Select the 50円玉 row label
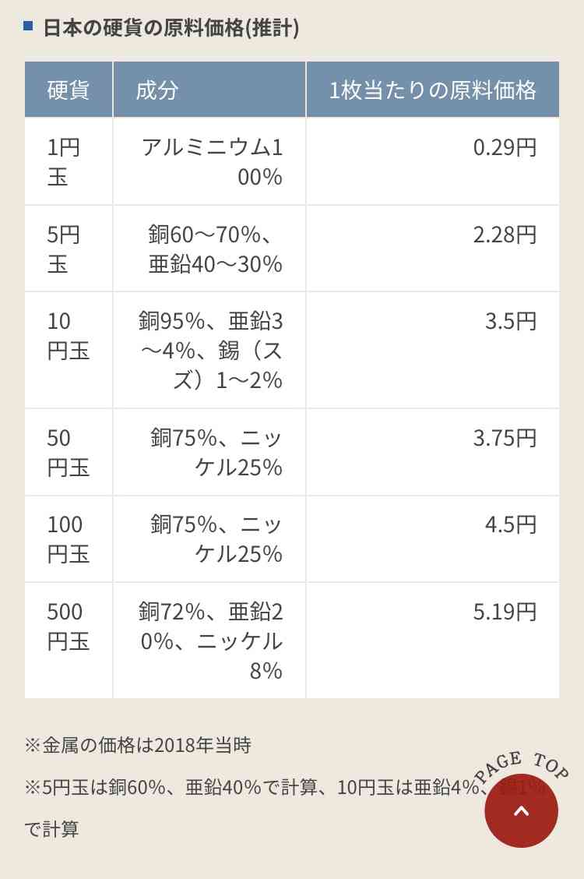This screenshot has height=879, width=584. [69, 453]
